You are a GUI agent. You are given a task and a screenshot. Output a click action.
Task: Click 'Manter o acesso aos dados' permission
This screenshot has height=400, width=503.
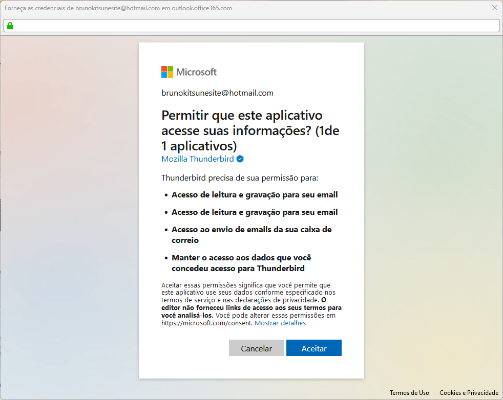[241, 263]
